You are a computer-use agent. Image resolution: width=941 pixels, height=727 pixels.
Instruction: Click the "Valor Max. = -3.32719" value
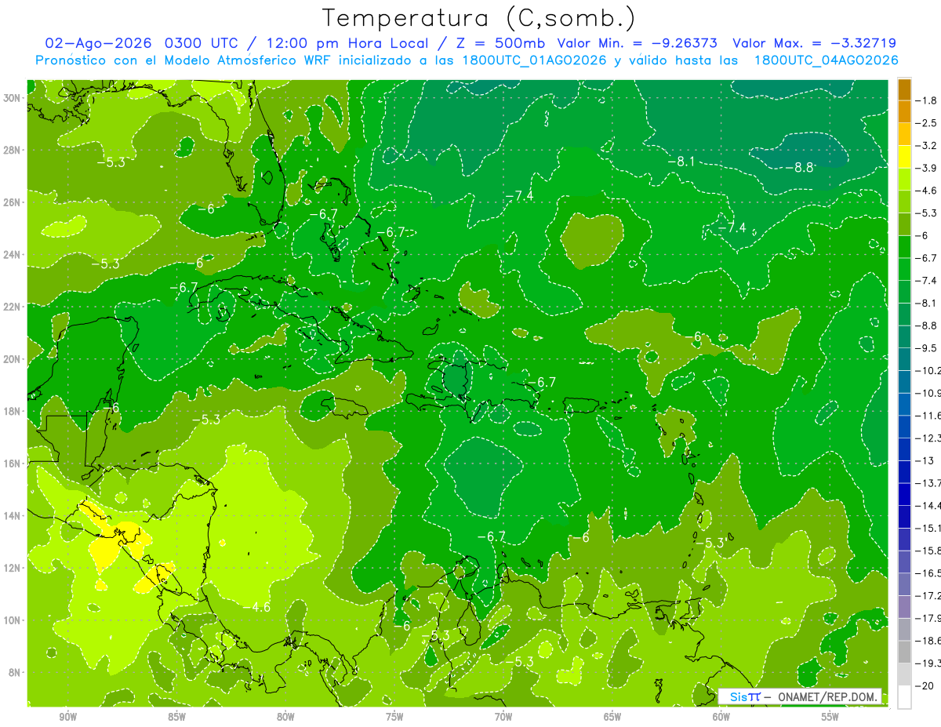click(x=814, y=43)
